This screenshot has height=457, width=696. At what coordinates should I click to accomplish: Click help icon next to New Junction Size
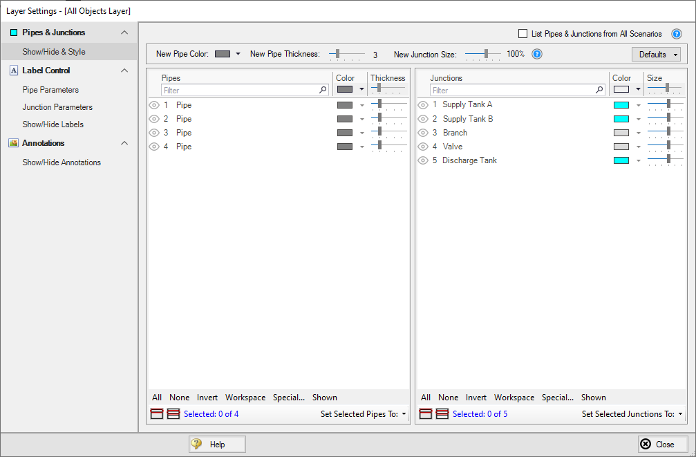[x=537, y=54]
